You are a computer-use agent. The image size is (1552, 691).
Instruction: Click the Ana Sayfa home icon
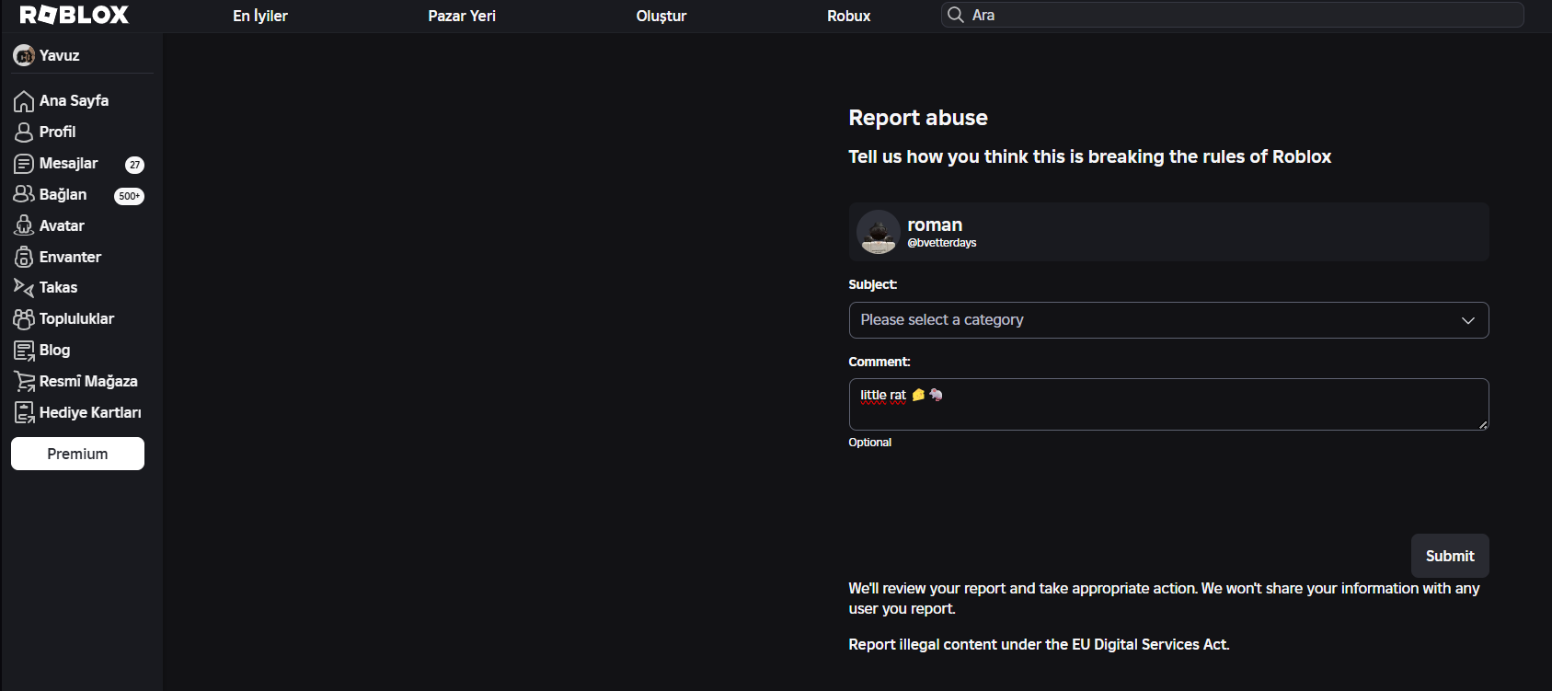24,101
